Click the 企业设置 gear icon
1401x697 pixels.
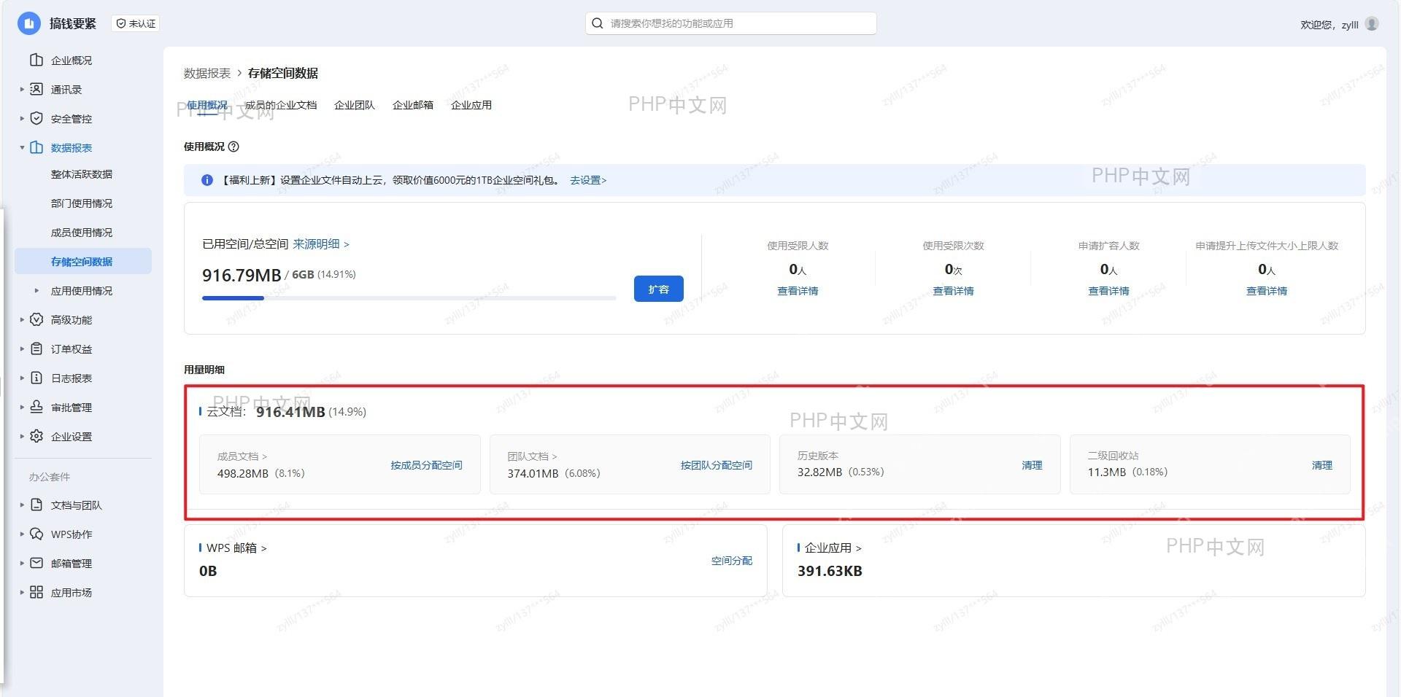click(36, 436)
